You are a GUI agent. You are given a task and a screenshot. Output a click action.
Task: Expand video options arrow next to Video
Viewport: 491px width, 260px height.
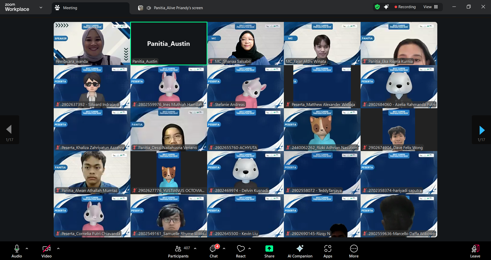(x=58, y=248)
